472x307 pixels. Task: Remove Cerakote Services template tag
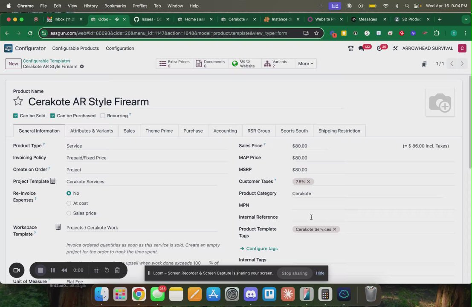334,229
